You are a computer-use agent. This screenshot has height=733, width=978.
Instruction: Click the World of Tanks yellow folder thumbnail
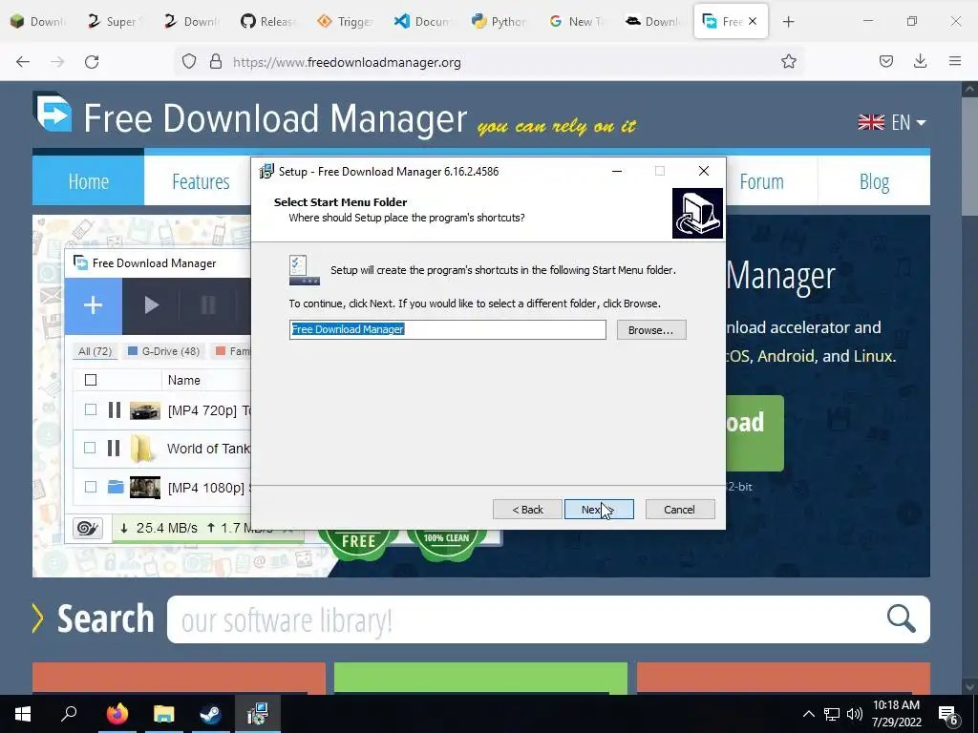point(143,449)
